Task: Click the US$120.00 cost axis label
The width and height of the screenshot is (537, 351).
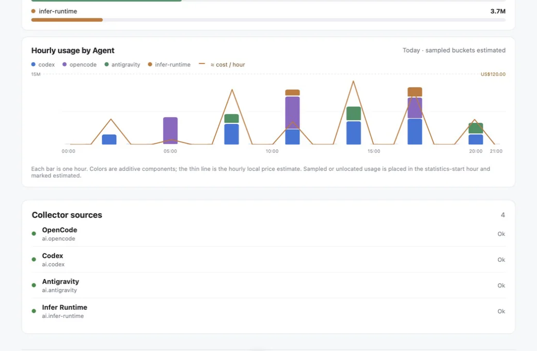Action: tap(493, 74)
